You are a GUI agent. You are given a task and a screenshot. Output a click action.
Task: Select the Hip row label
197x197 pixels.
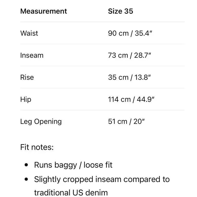(26, 100)
